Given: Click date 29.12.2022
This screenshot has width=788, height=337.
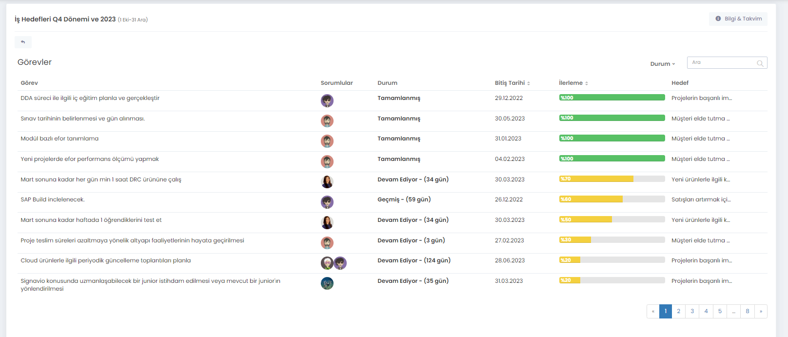Looking at the screenshot, I should 509,98.
